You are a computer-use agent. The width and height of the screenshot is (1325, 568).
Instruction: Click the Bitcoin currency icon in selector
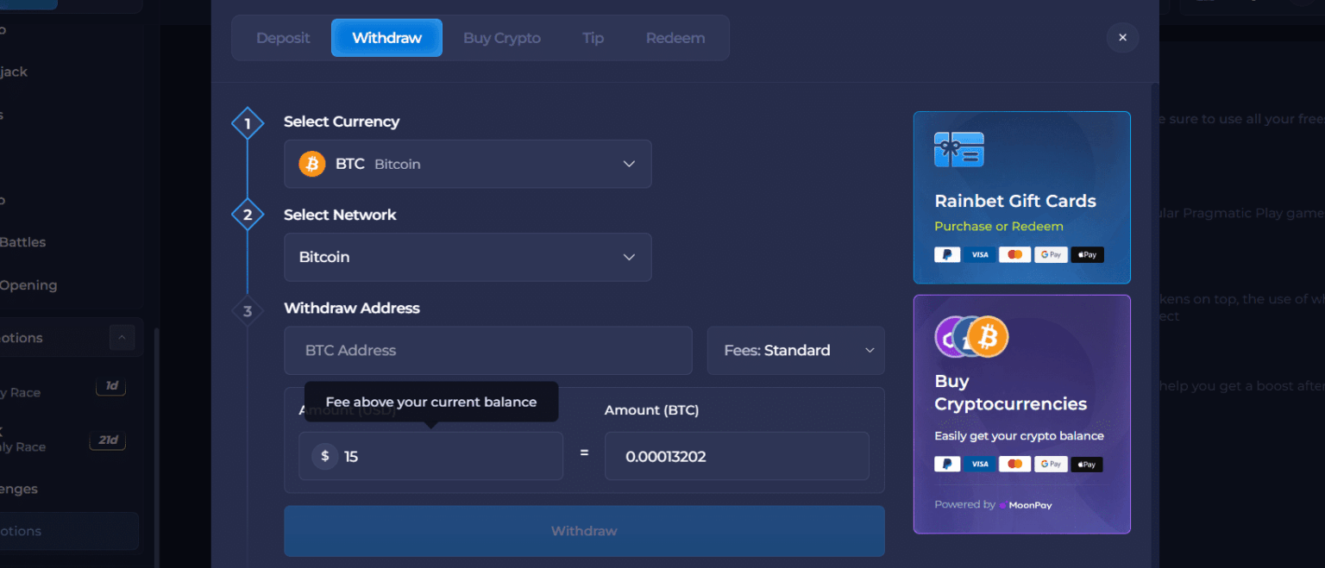311,164
